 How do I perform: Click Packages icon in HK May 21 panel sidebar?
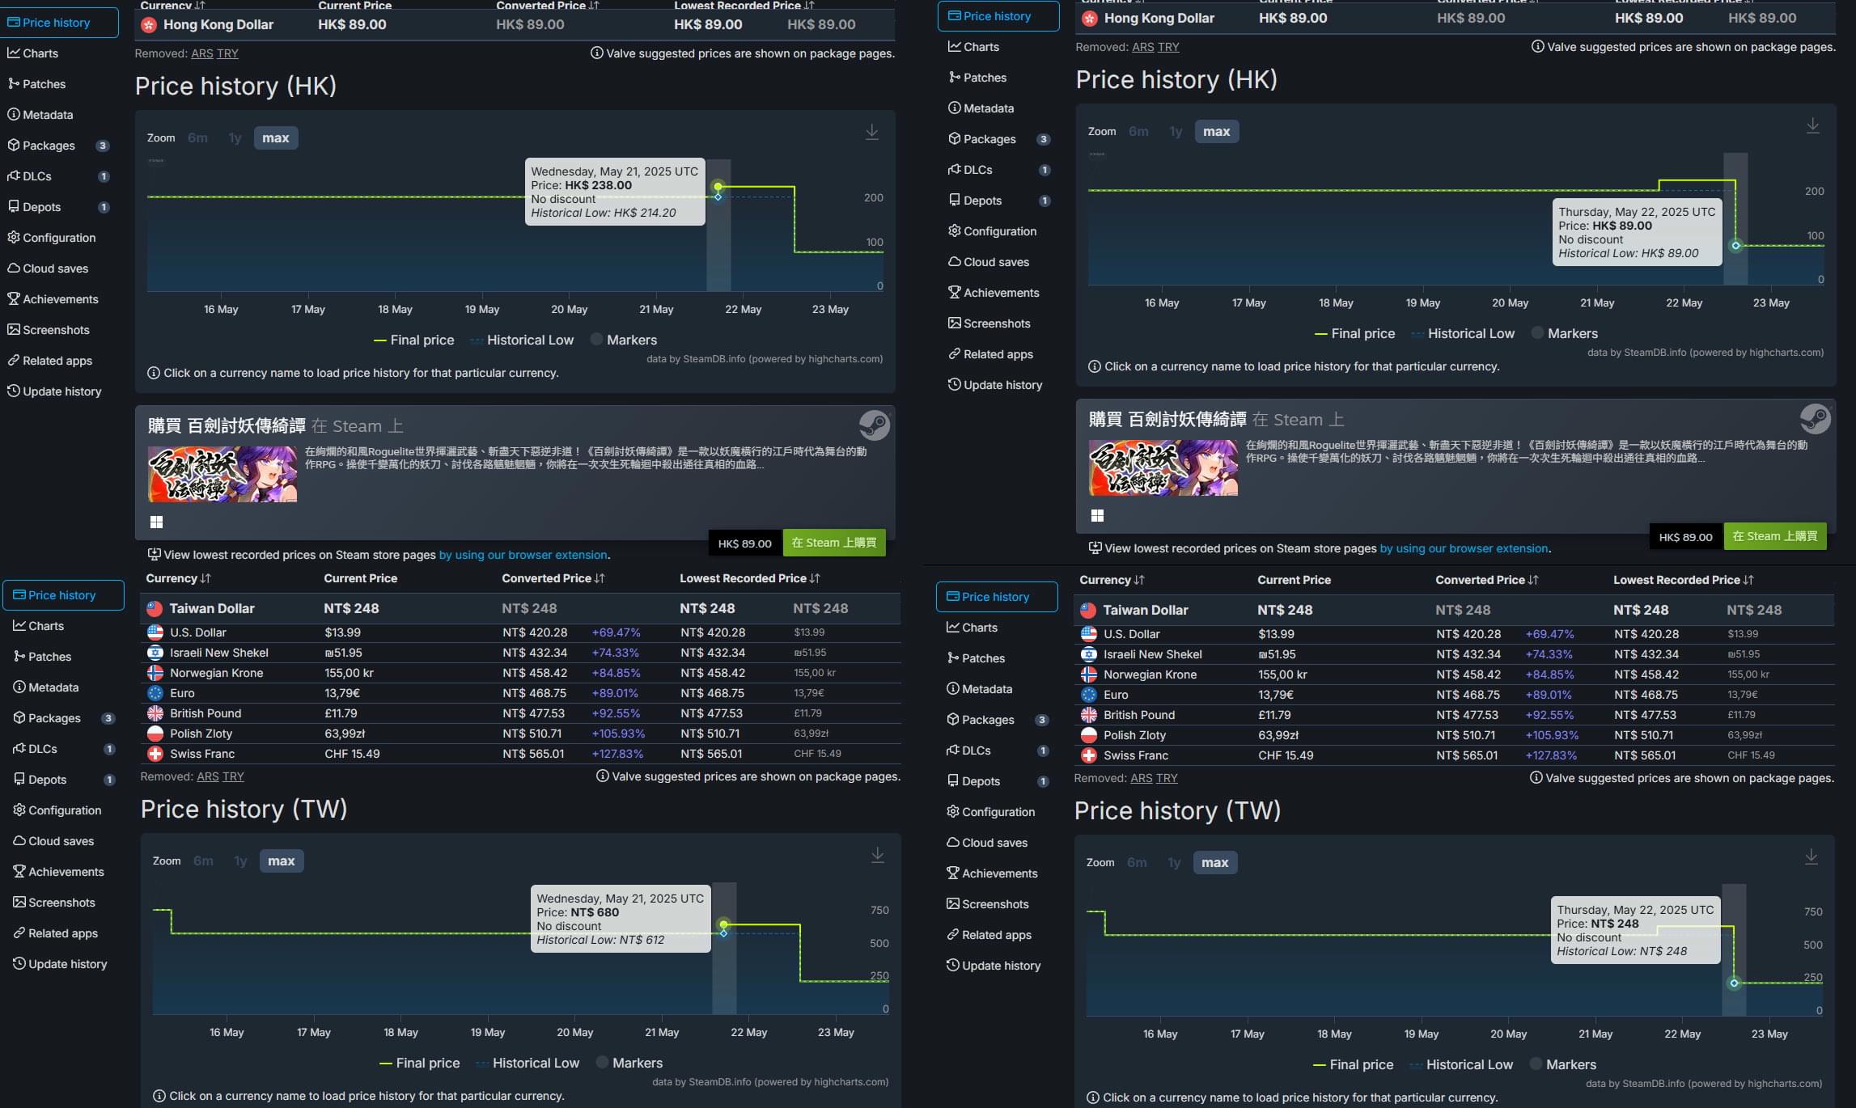[x=14, y=145]
